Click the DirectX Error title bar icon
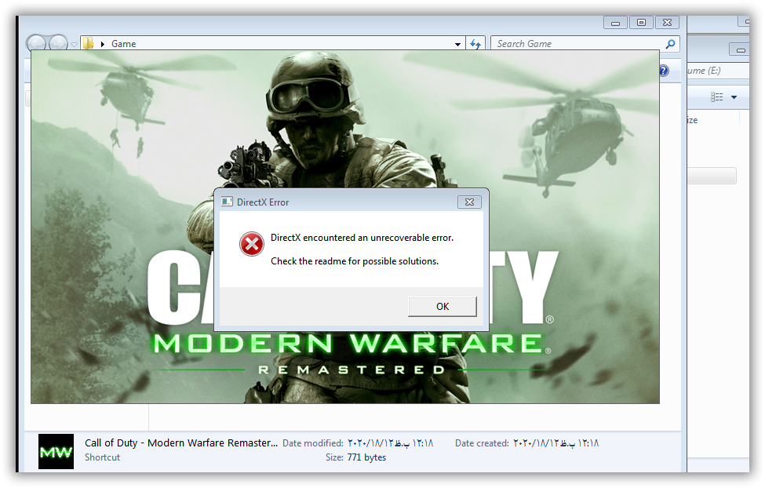Screen dimensions: 765x488 [x=227, y=202]
